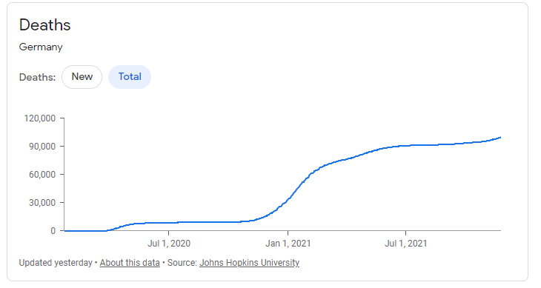The width and height of the screenshot is (541, 288).
Task: Click the Germany subtitle text
Action: pyautogui.click(x=41, y=47)
